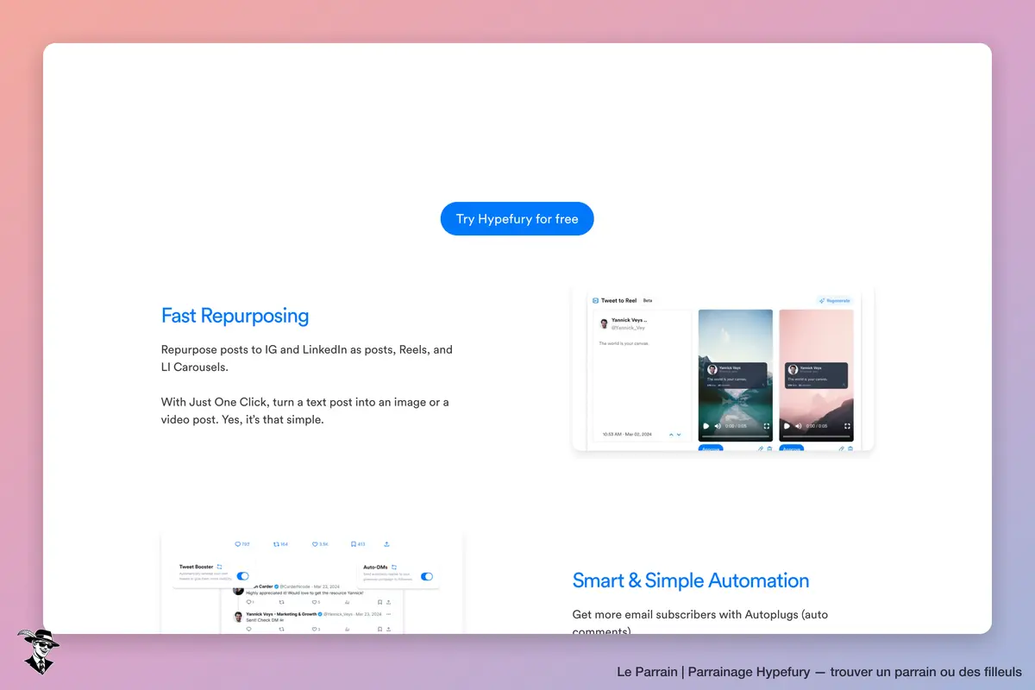Play the blue lake reel video
Viewport: 1035px width, 690px height.
[706, 426]
